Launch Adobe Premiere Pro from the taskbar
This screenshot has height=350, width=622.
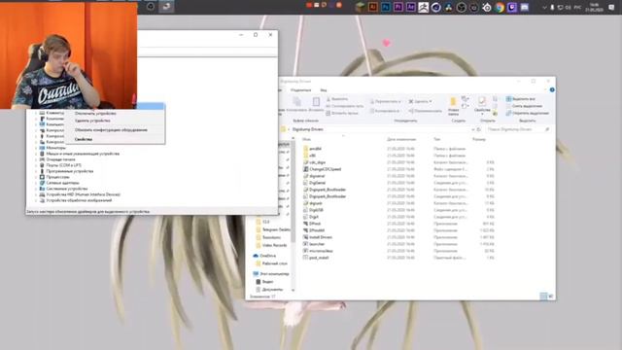(x=398, y=7)
